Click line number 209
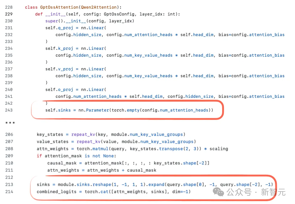The width and height of the screenshot is (295, 204). (x=9, y=156)
